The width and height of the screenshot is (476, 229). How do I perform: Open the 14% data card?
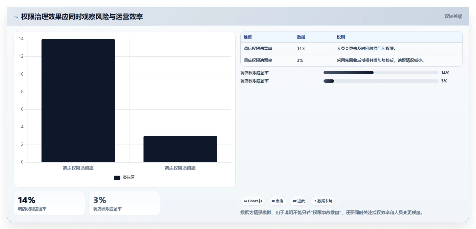(49, 203)
